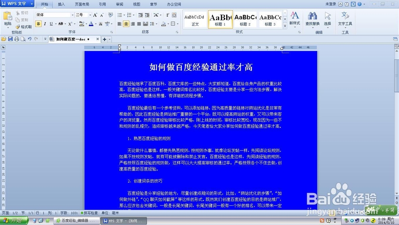This screenshot has width=399, height=225.
Task: Open the bullet list dropdown arrow
Action: (x=124, y=15)
